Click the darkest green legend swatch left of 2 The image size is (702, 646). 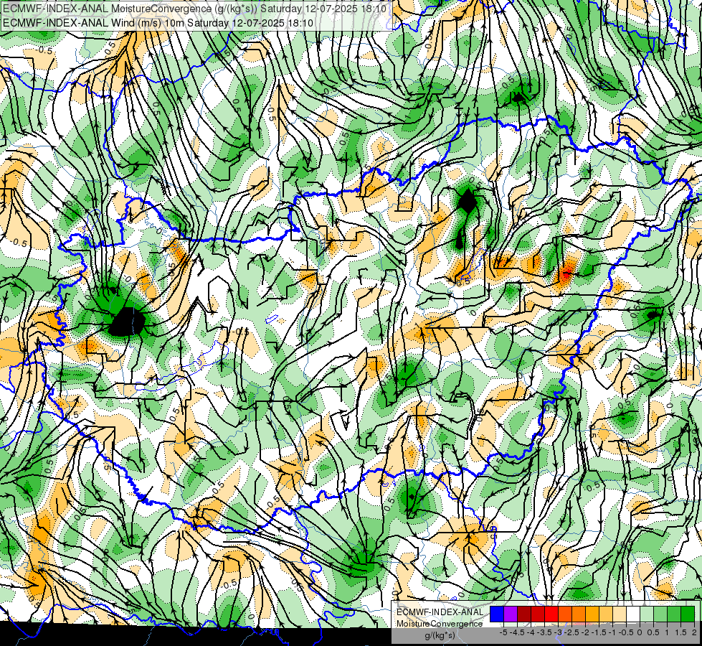[688, 614]
